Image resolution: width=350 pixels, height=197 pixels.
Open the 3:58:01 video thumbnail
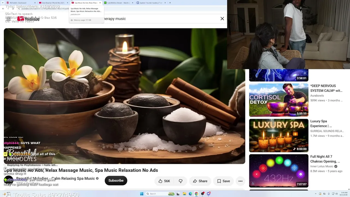pos(279,75)
